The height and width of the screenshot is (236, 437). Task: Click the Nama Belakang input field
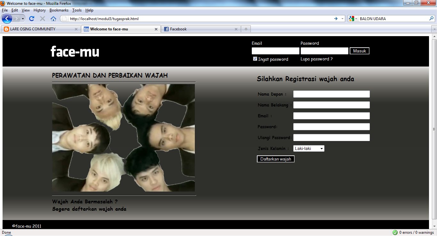[331, 105]
